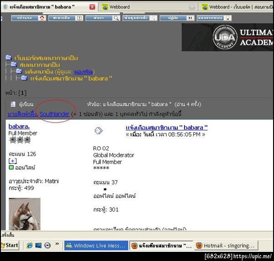Click page number 1 in pagination
Viewport: 274px width, 261px height.
tap(22, 93)
